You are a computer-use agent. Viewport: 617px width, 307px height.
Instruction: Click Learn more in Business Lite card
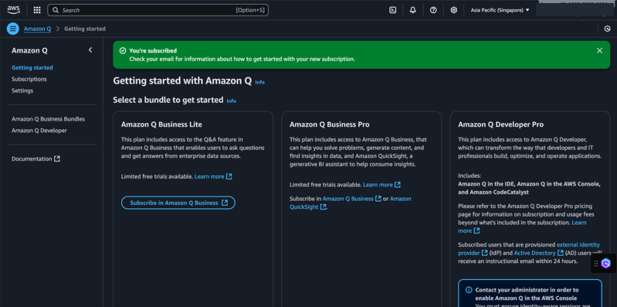click(213, 177)
